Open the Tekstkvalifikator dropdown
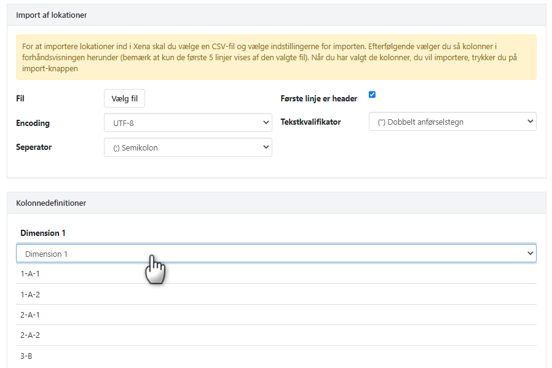552x368 pixels. (452, 122)
